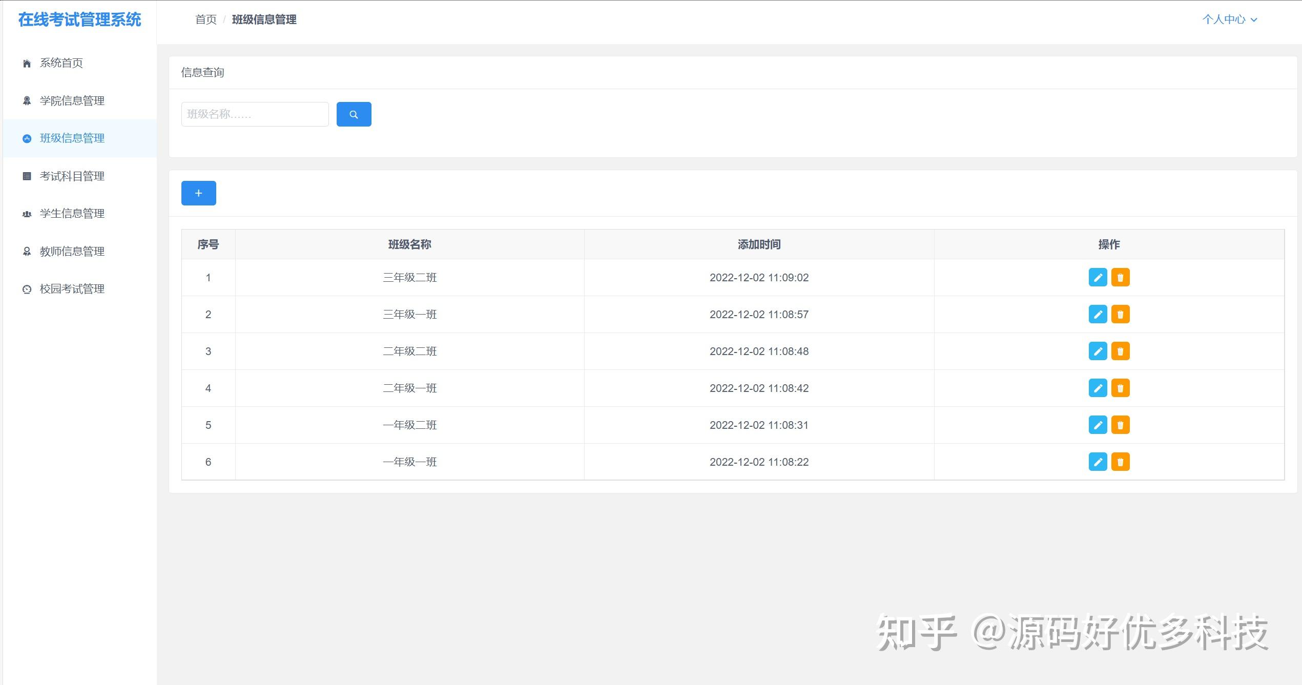Click the blue plus add-class button

(198, 193)
